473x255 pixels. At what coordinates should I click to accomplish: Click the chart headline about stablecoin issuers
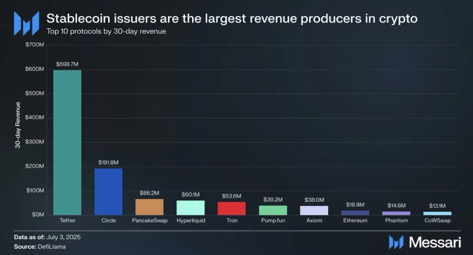(232, 18)
